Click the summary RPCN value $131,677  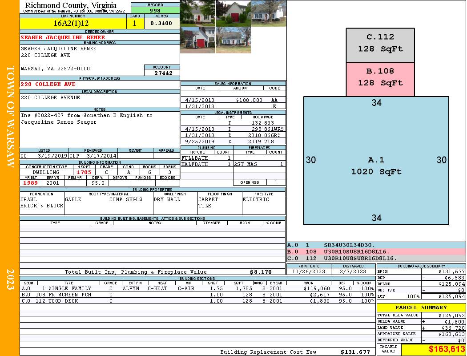[451, 271]
